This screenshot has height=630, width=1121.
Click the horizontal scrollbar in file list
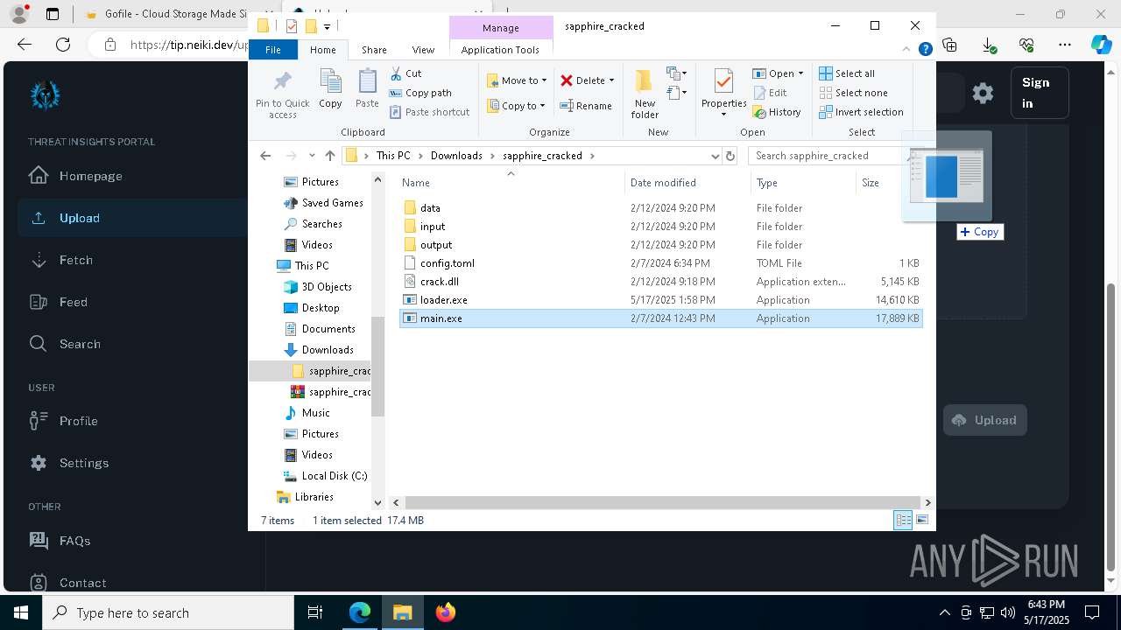[661, 502]
